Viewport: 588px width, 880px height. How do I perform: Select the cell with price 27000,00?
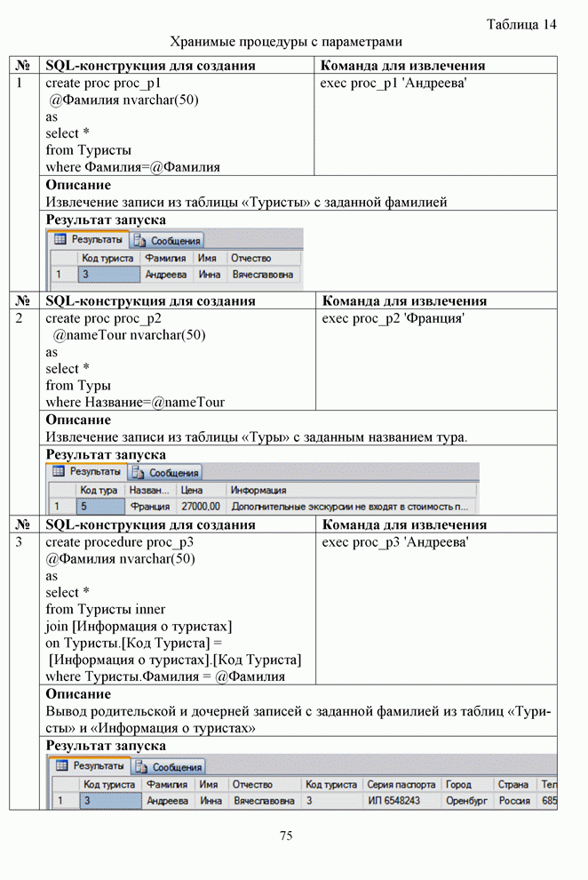pyautogui.click(x=200, y=507)
